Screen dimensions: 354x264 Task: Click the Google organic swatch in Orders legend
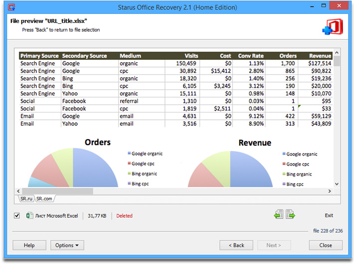click(x=129, y=153)
